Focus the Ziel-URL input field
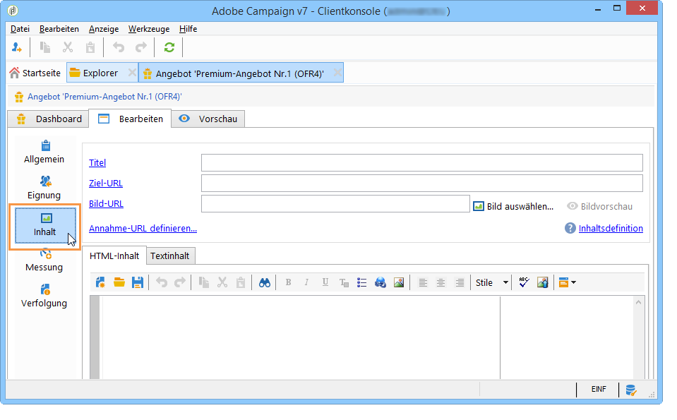Viewport: 677px width, 420px height. tap(422, 183)
